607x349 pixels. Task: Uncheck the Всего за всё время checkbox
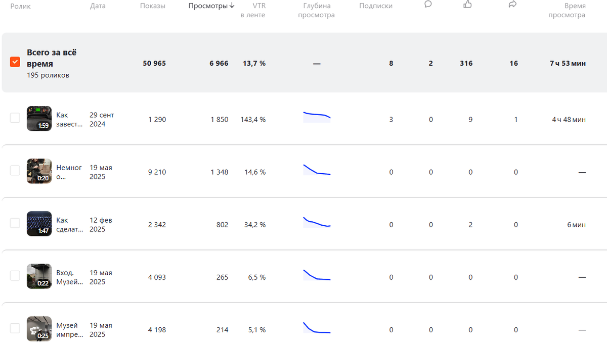coord(15,62)
